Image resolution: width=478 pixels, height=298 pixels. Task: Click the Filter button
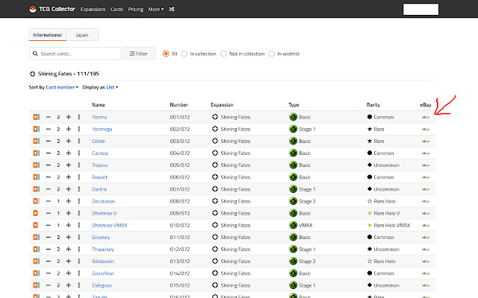(138, 54)
